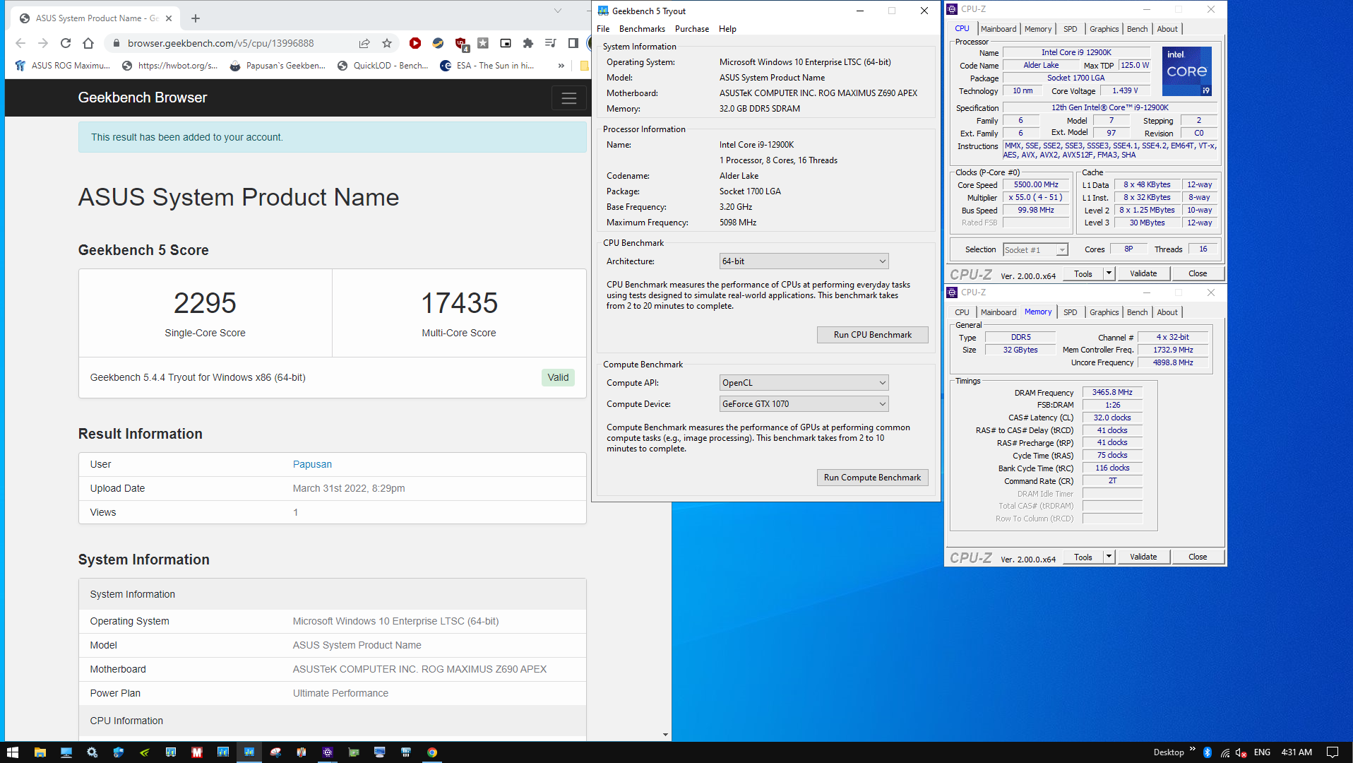Click Run CPU Benchmark button
The width and height of the screenshot is (1353, 763).
(872, 335)
